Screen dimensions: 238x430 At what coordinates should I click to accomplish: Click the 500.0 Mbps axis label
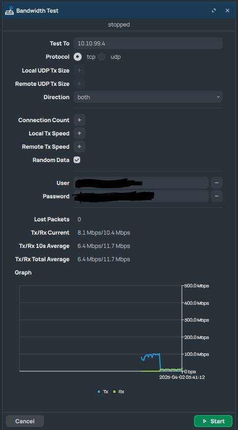(x=196, y=286)
